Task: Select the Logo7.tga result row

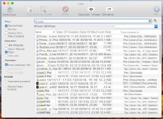Action: coord(97,112)
